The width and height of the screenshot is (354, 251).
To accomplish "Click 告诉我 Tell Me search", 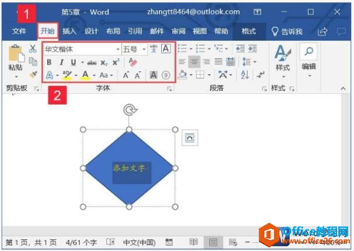I will point(287,32).
